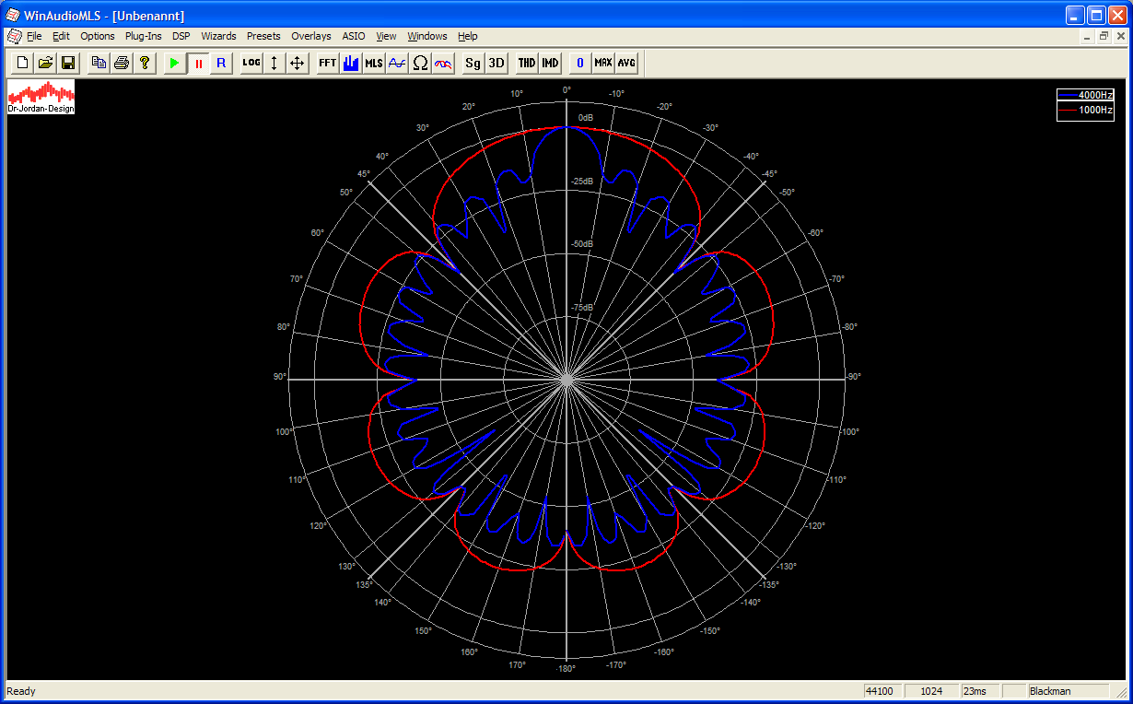Select the 4000Hz legend entry
The width and height of the screenshot is (1133, 704).
(1087, 95)
